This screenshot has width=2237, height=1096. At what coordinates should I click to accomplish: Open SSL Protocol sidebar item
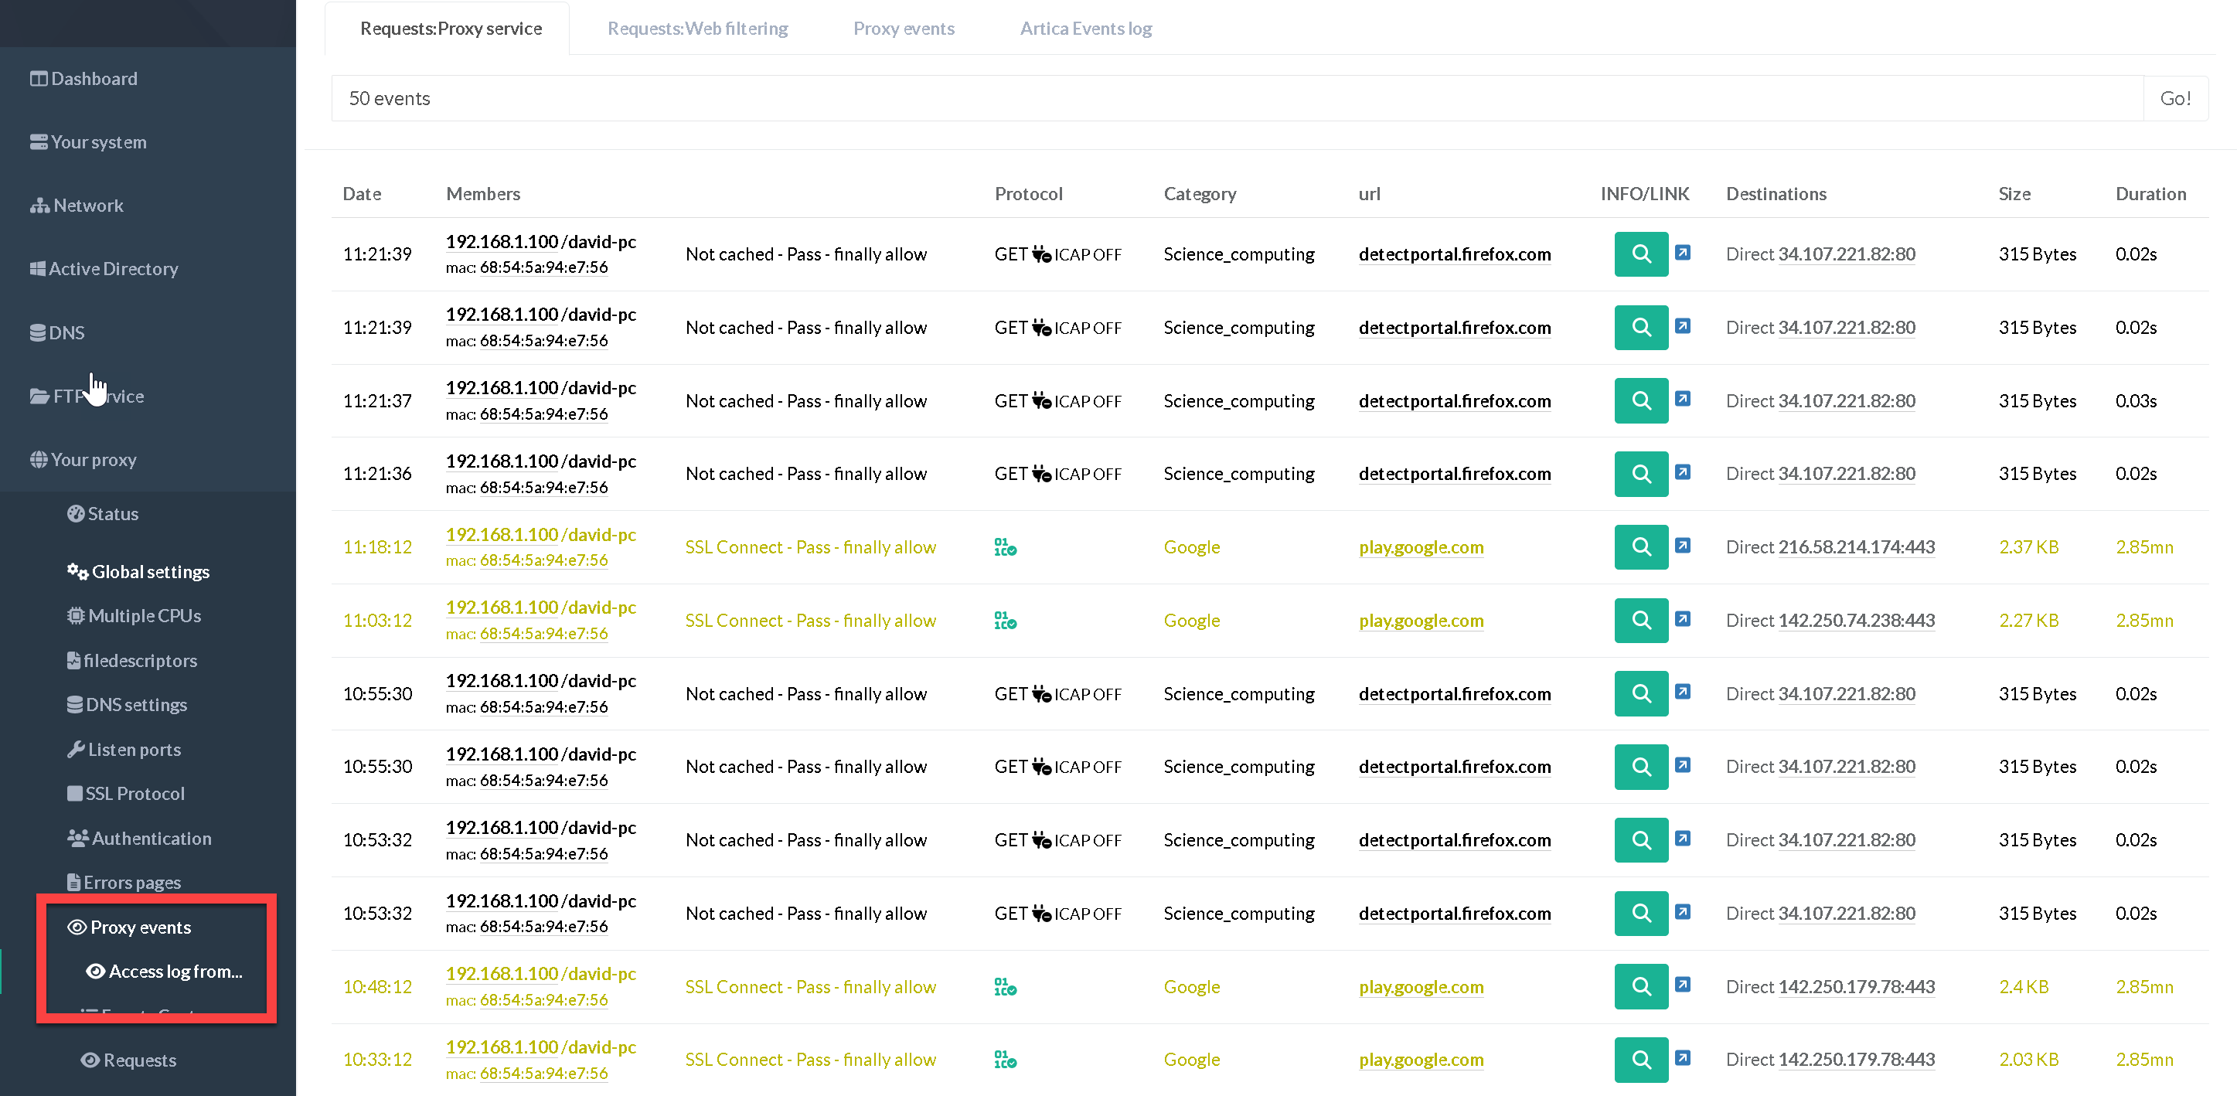[x=134, y=793]
